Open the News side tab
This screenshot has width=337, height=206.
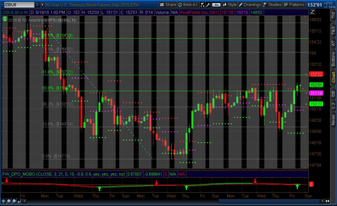coord(333,120)
